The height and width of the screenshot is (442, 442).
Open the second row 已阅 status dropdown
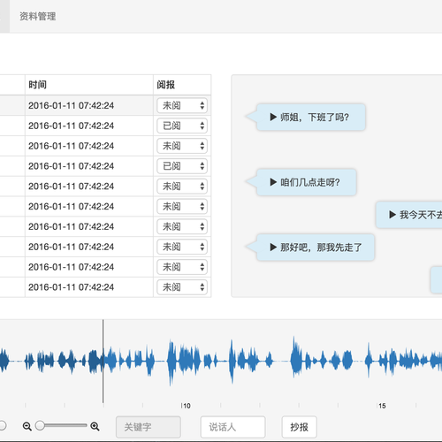182,126
